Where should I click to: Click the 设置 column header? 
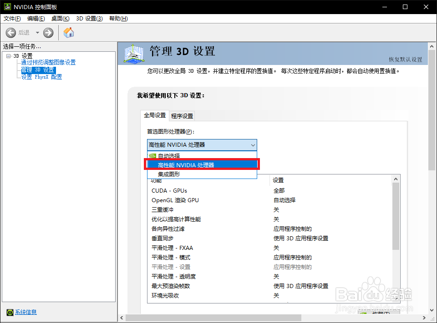click(x=331, y=180)
